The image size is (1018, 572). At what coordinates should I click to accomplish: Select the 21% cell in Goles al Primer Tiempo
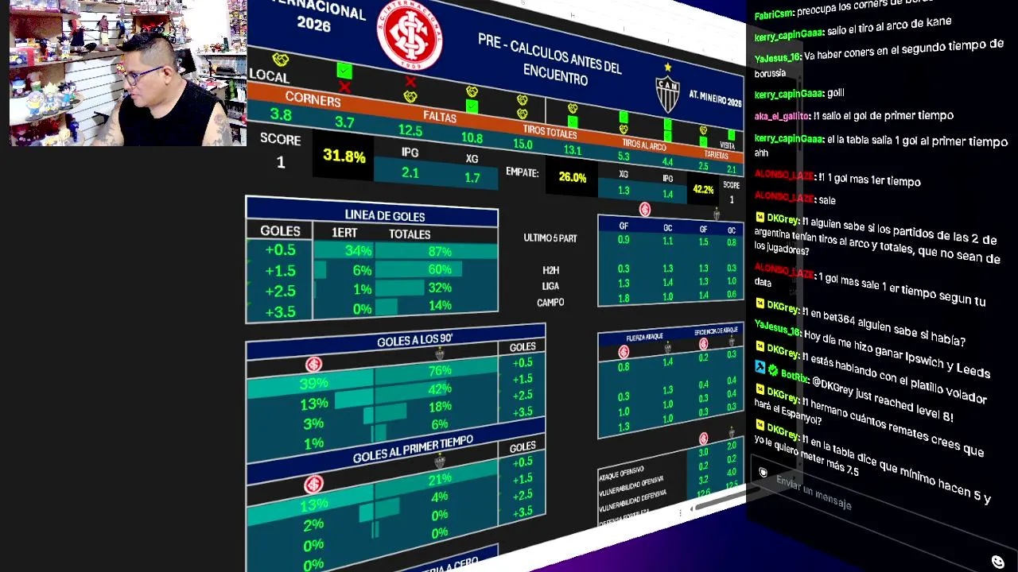tap(437, 481)
